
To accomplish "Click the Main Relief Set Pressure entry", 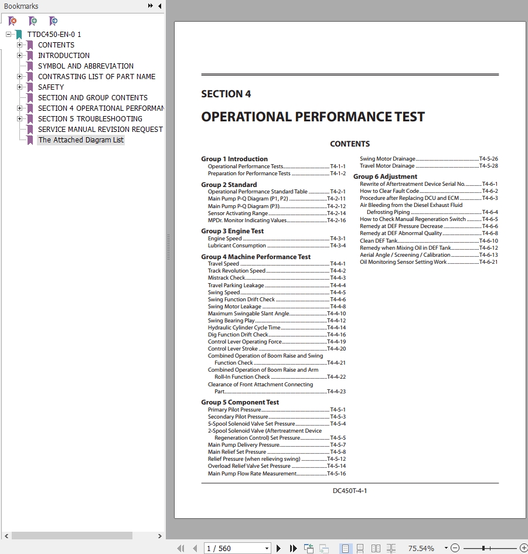I will 277,451.
